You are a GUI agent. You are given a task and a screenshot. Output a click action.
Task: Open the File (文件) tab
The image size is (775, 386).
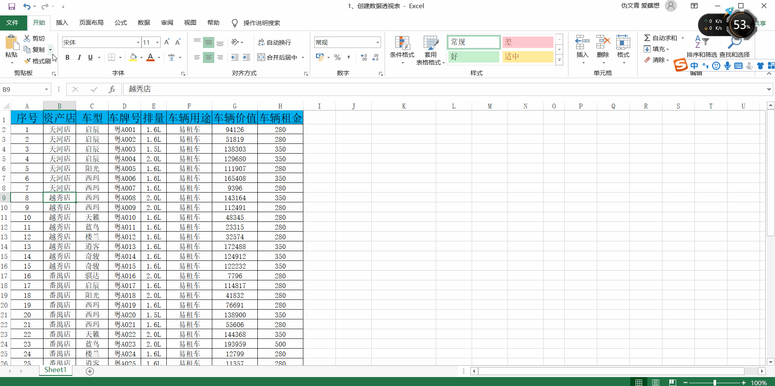(x=13, y=23)
